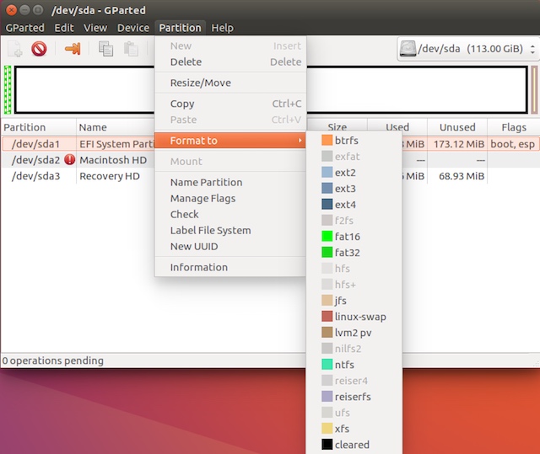Image resolution: width=540 pixels, height=454 pixels.
Task: Click the Recovery HD name cell
Action: (110, 176)
